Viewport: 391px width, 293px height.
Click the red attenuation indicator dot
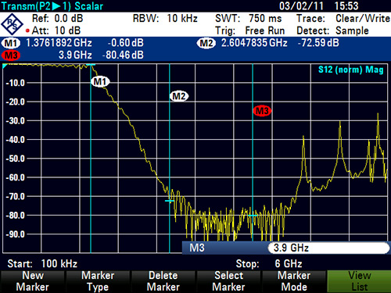27,30
